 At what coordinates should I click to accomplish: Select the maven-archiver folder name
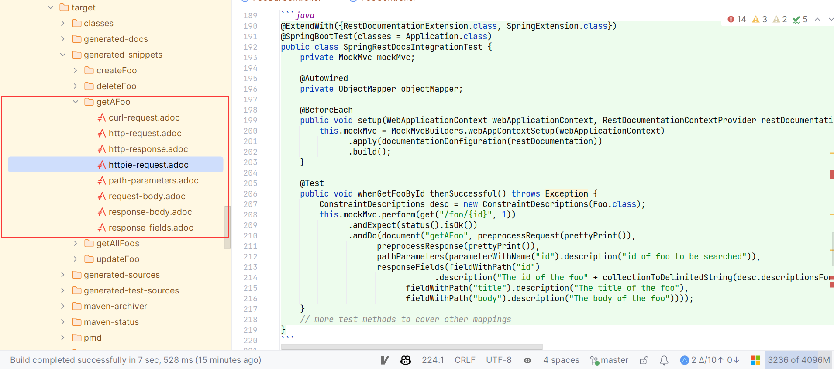(x=115, y=306)
